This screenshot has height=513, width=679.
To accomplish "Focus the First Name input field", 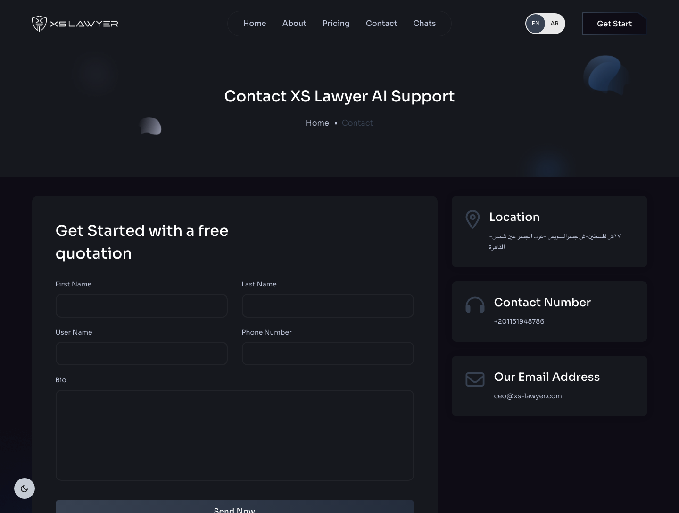I will [x=141, y=306].
